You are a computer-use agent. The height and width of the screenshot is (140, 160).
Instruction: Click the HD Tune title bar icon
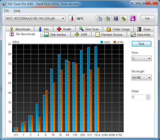point(4,4)
